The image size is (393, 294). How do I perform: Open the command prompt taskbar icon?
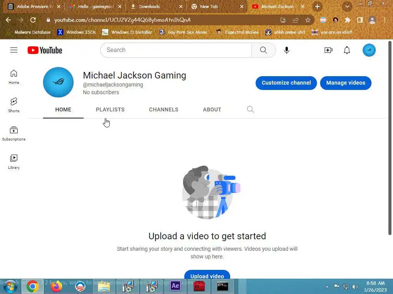click(222, 286)
